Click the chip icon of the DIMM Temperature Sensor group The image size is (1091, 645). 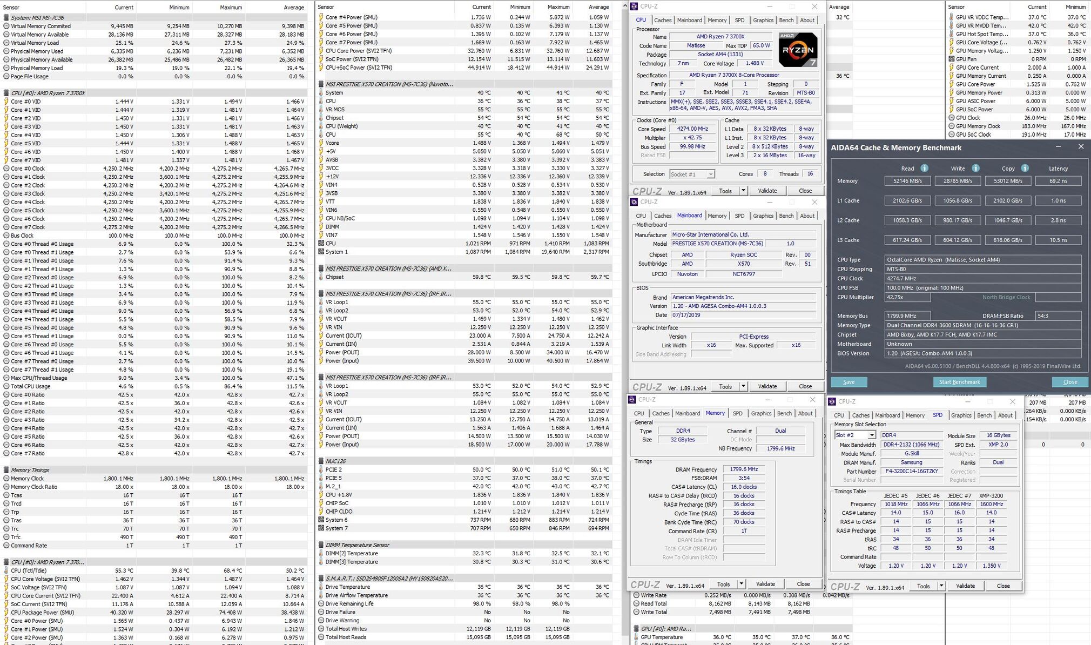pyautogui.click(x=321, y=545)
